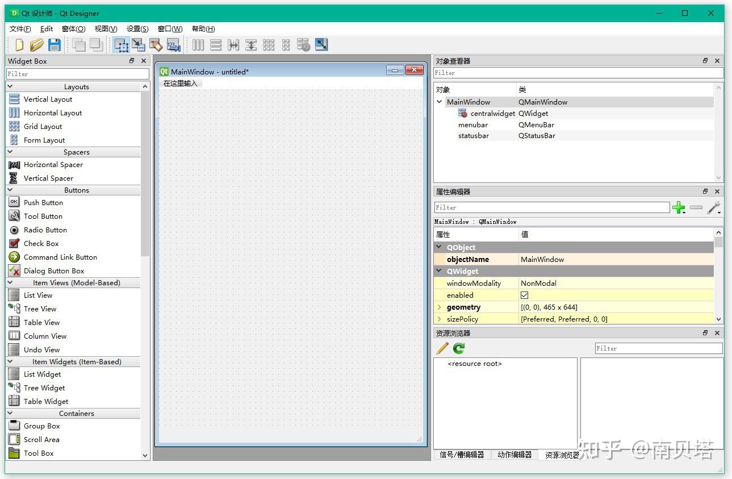This screenshot has width=732, height=479.
Task: Switch to the 信号/槽编辑器 tab
Action: point(462,455)
